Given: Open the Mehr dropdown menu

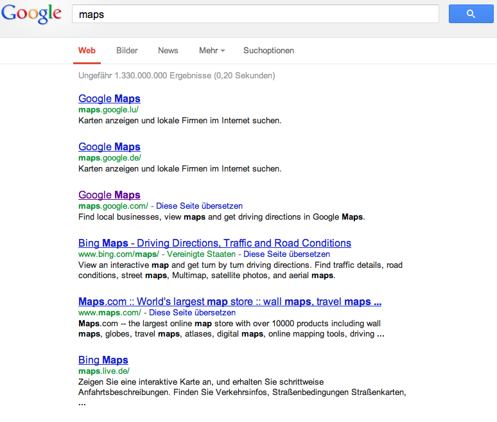Looking at the screenshot, I should coord(212,50).
